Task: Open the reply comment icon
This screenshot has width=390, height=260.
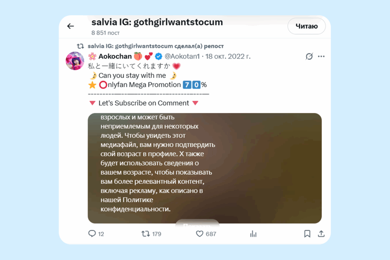Action: tap(92, 234)
